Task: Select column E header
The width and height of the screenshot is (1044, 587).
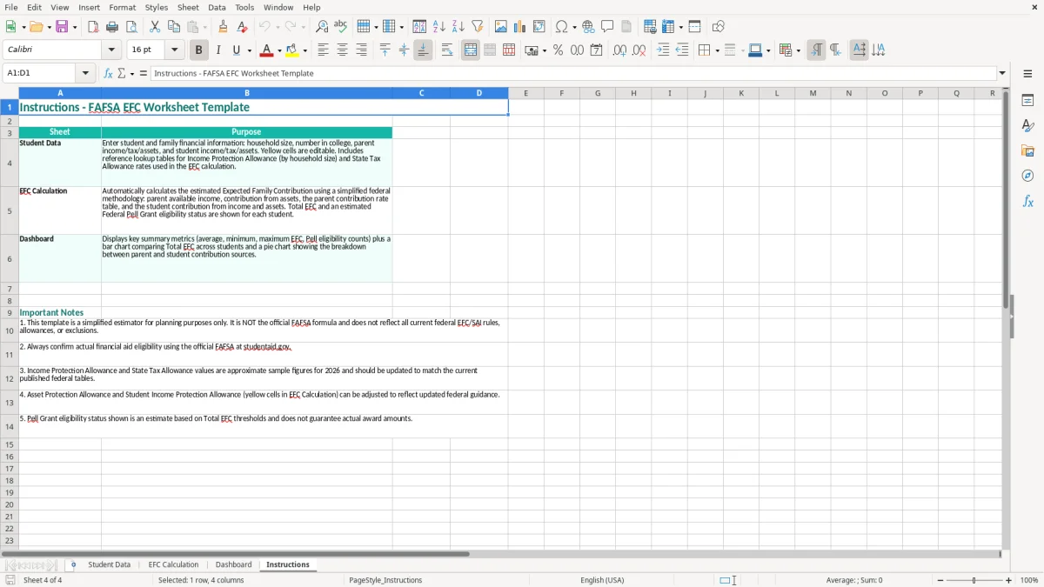Action: (x=525, y=93)
